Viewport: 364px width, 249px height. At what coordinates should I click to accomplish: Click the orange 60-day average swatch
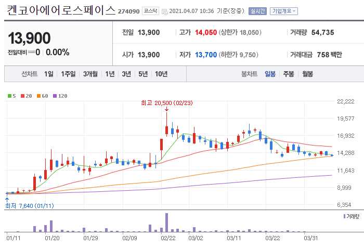pos(39,96)
